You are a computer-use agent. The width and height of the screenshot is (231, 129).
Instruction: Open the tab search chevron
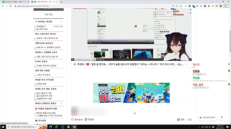(212, 2)
